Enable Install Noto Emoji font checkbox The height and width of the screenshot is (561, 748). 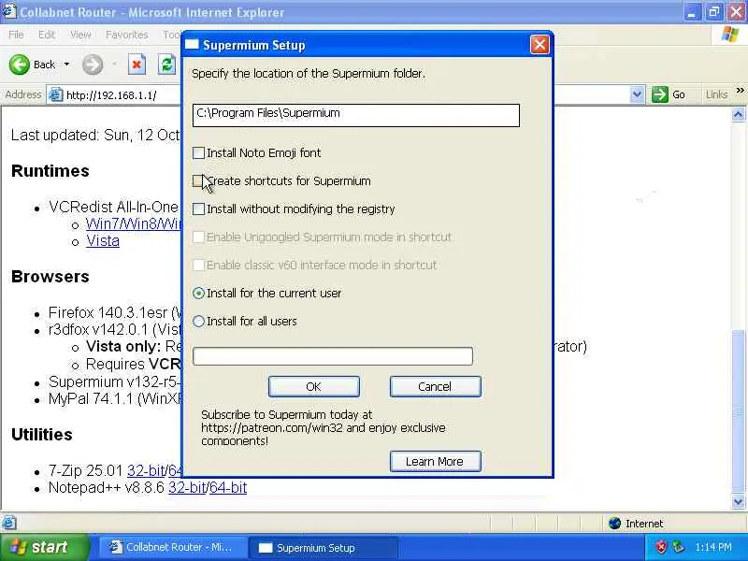pos(198,152)
